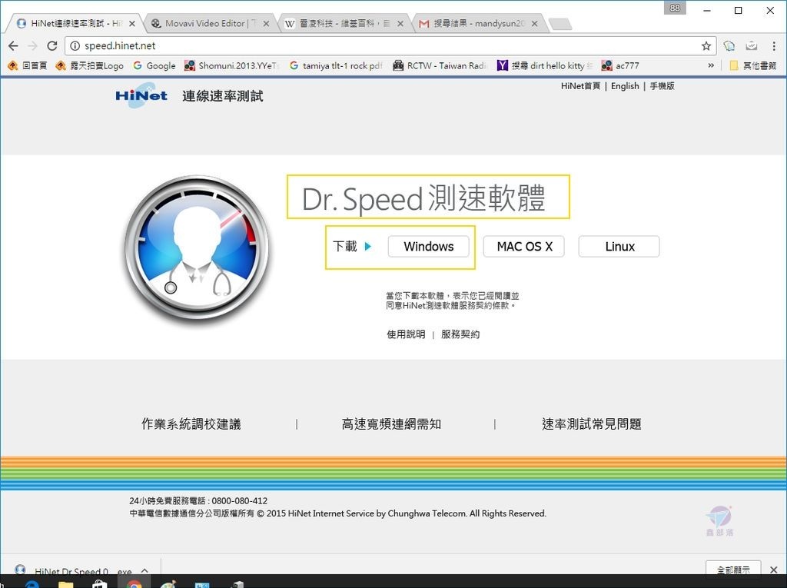Click 全部顯示 to show all downloads
Viewport: 787px width, 588px height.
[733, 570]
